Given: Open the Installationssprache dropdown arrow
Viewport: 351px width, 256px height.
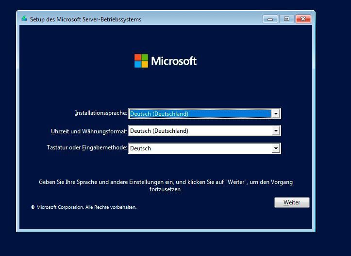Looking at the screenshot, I should point(276,114).
